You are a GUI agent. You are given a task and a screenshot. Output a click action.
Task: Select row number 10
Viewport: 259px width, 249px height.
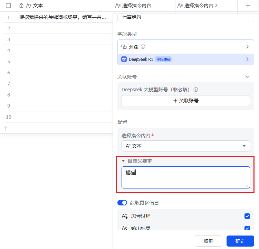(x=9, y=117)
